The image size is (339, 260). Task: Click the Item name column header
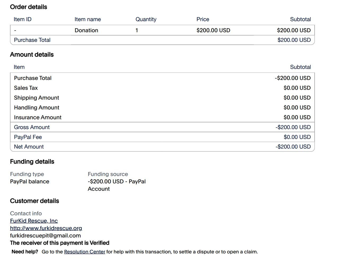[x=88, y=19]
